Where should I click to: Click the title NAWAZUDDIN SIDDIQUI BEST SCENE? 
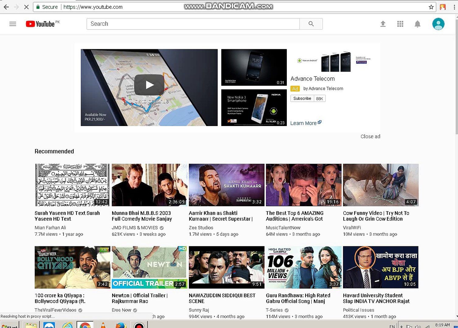(222, 298)
